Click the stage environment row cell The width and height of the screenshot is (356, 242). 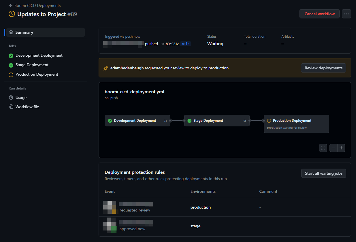(x=195, y=226)
